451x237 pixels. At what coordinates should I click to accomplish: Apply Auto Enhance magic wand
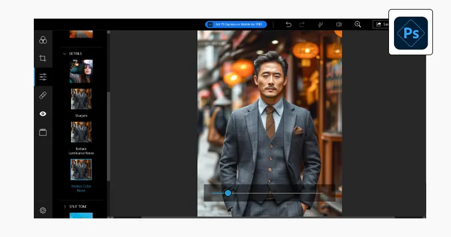(320, 24)
